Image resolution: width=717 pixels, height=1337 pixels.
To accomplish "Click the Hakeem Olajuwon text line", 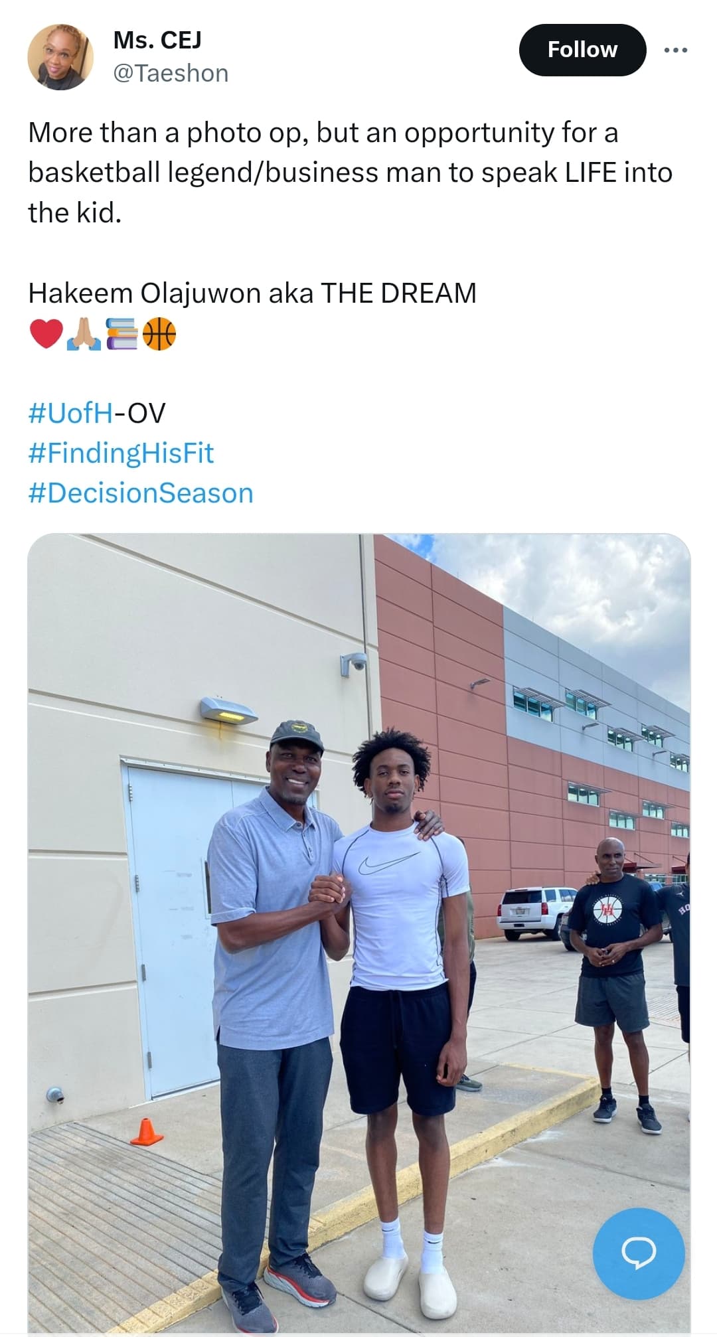I will [x=252, y=293].
